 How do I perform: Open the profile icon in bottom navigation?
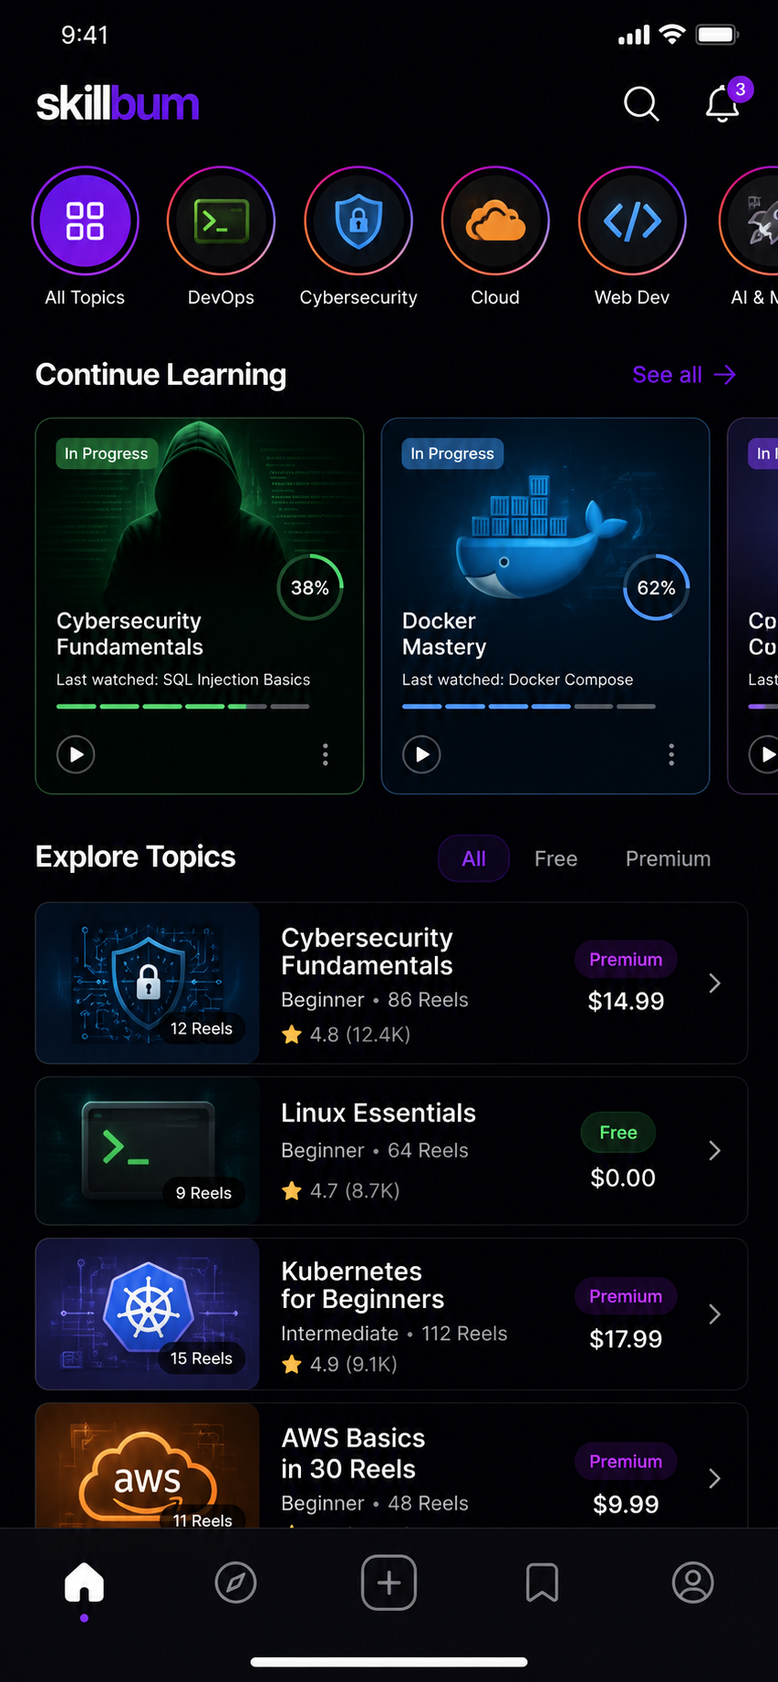[693, 1583]
